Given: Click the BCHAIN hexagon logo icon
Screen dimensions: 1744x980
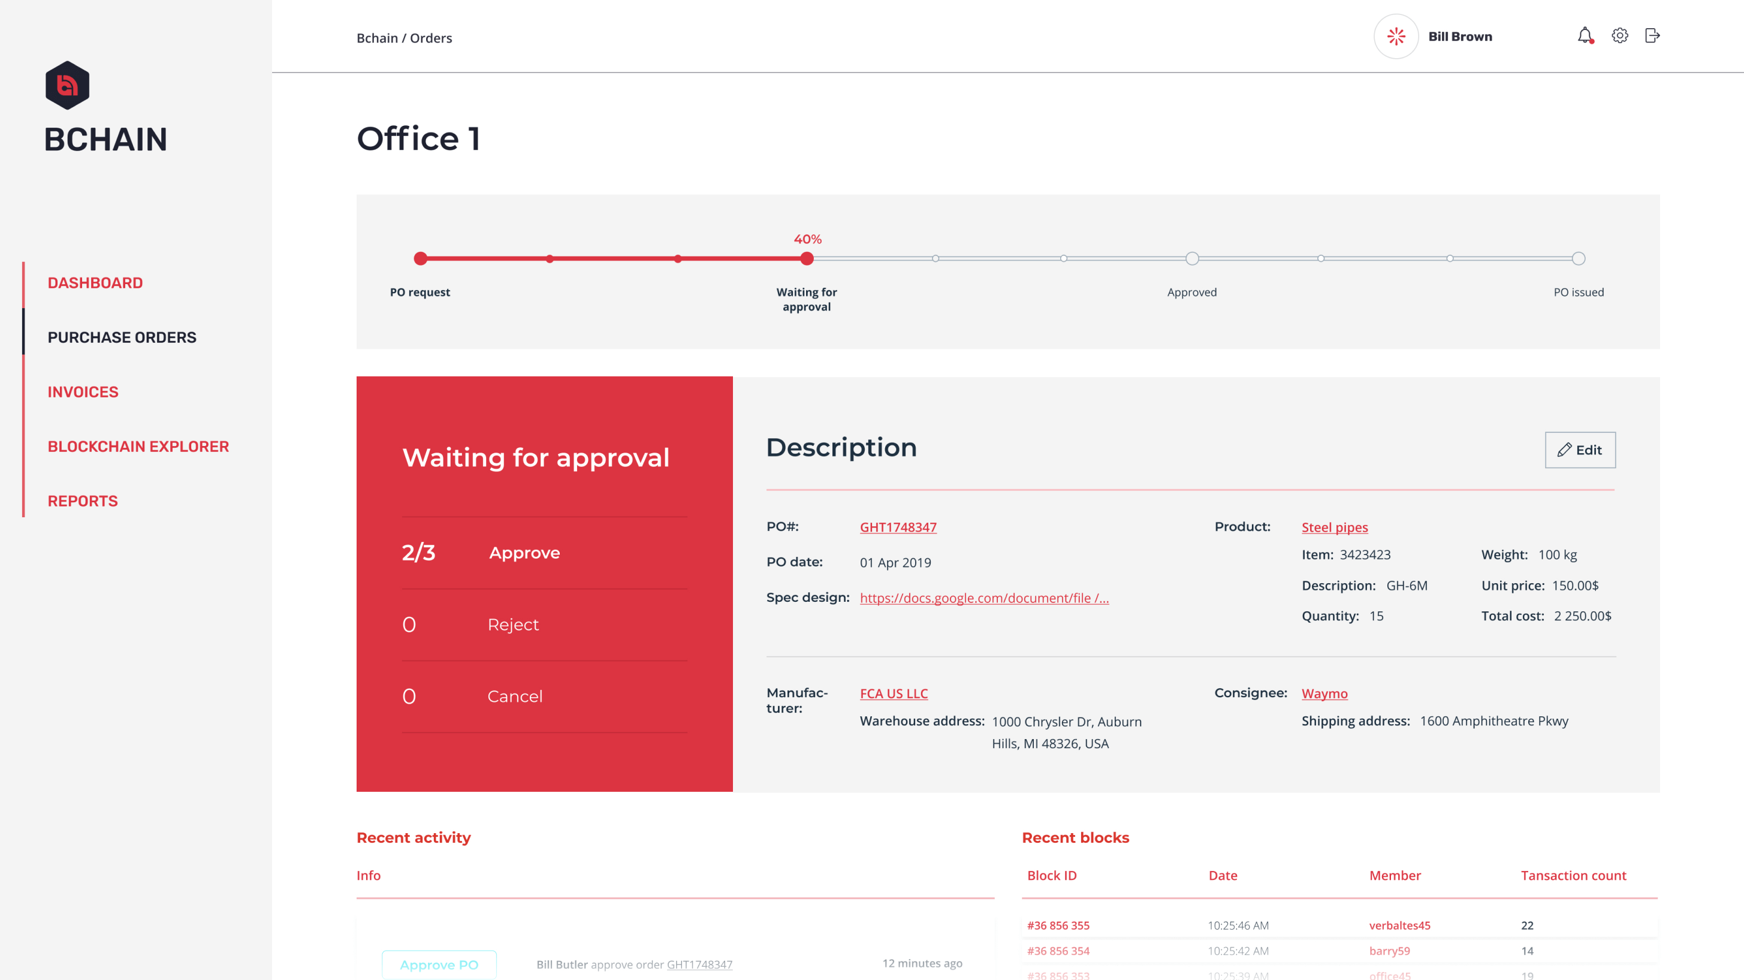Looking at the screenshot, I should (67, 85).
